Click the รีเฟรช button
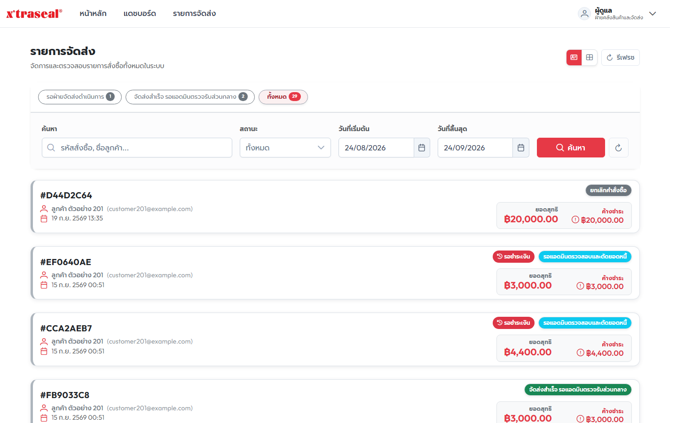This screenshot has width=677, height=423. 621,57
